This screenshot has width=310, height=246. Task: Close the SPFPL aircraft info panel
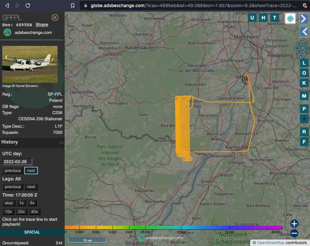(55, 17)
